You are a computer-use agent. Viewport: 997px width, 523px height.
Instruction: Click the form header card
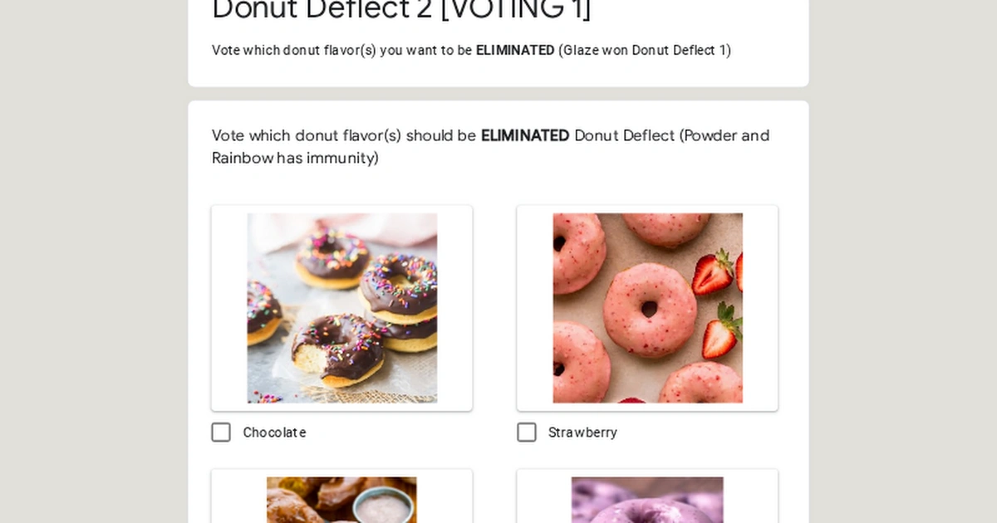[x=498, y=43]
